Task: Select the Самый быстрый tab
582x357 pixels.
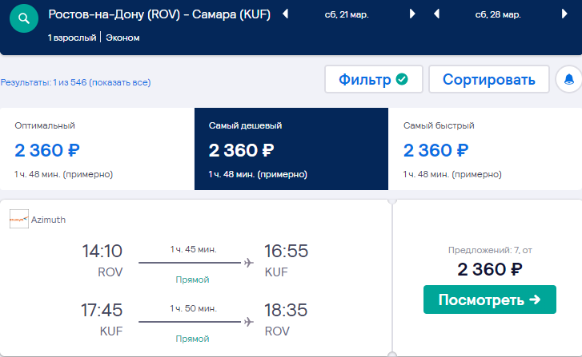Action: 485,149
